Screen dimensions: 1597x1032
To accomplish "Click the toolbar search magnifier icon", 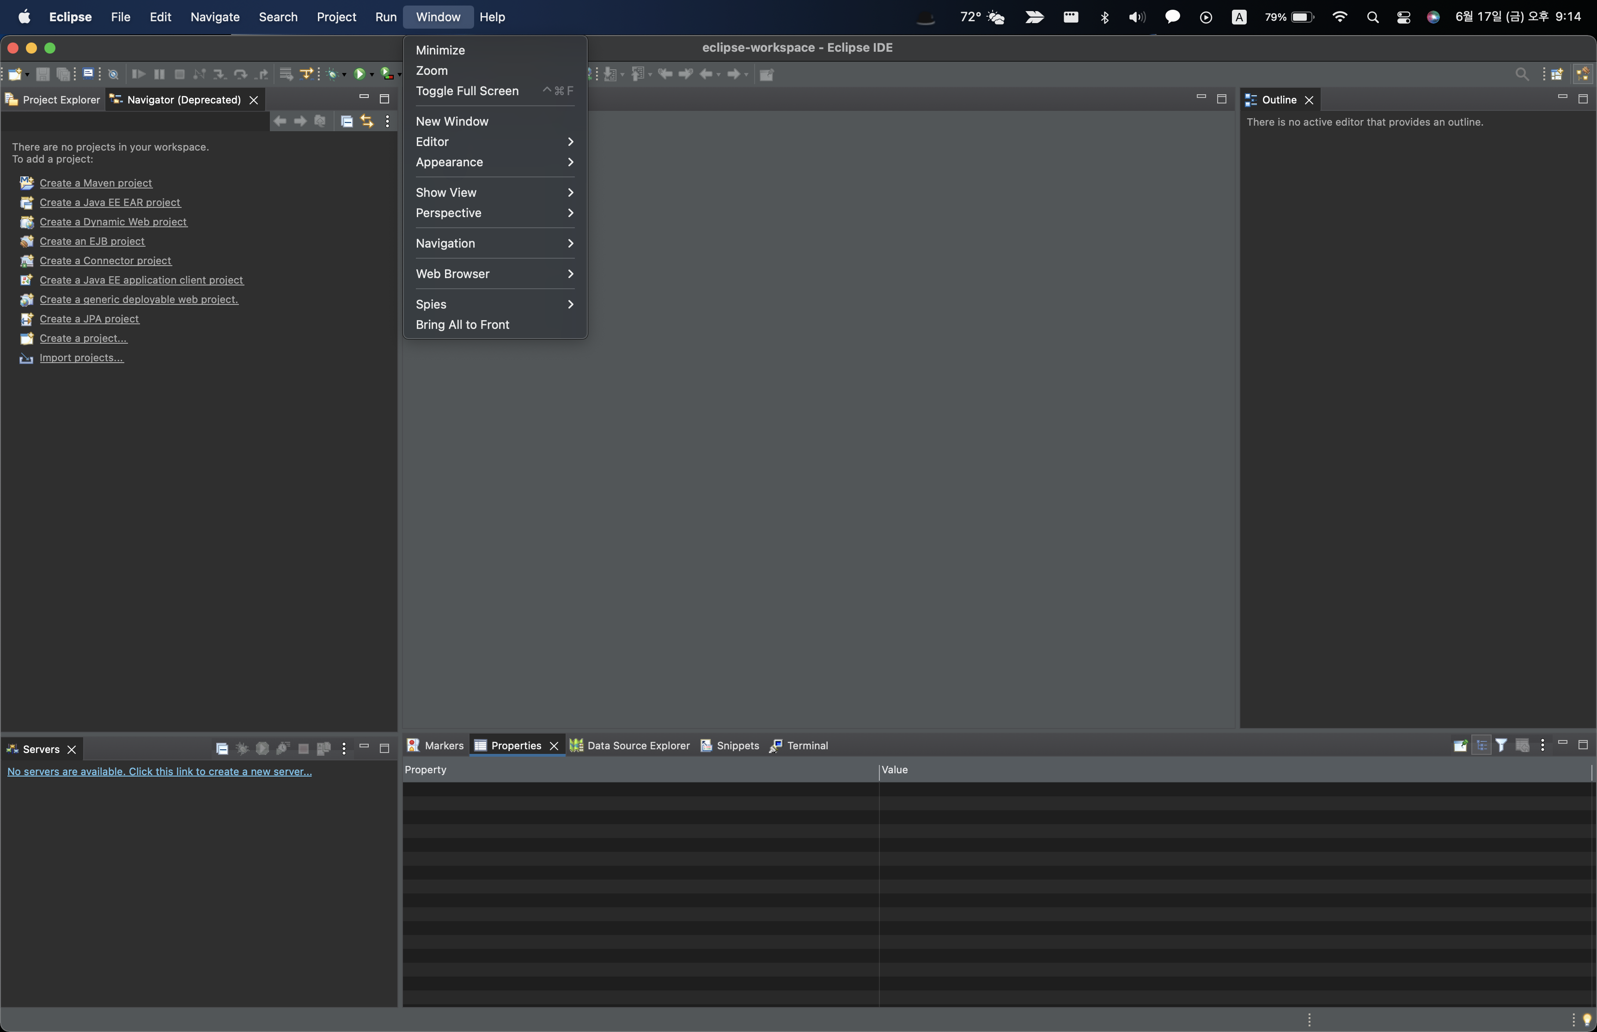I will tap(1522, 74).
